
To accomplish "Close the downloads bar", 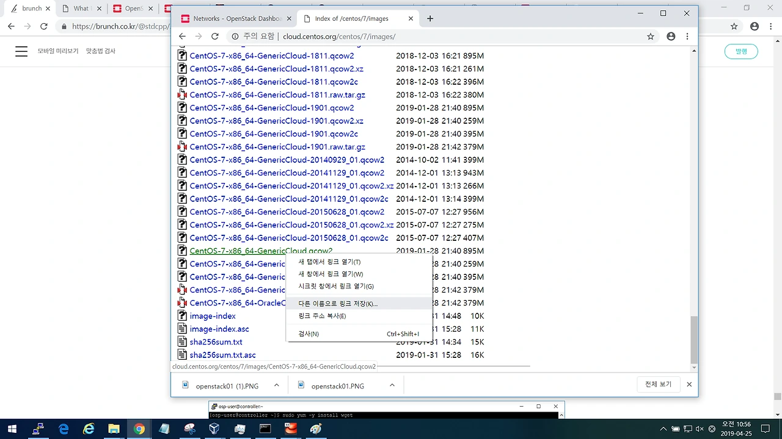I will [689, 385].
